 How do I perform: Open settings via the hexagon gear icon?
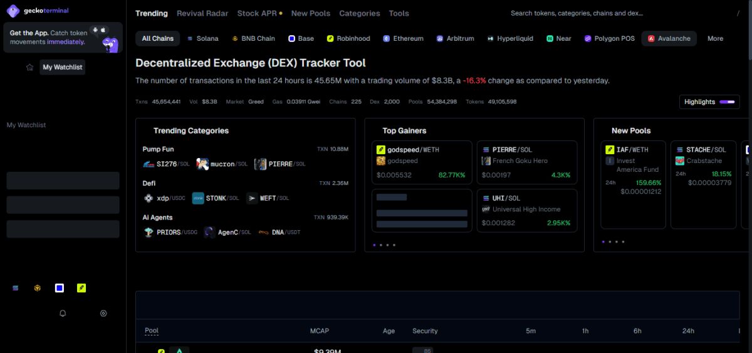click(103, 313)
